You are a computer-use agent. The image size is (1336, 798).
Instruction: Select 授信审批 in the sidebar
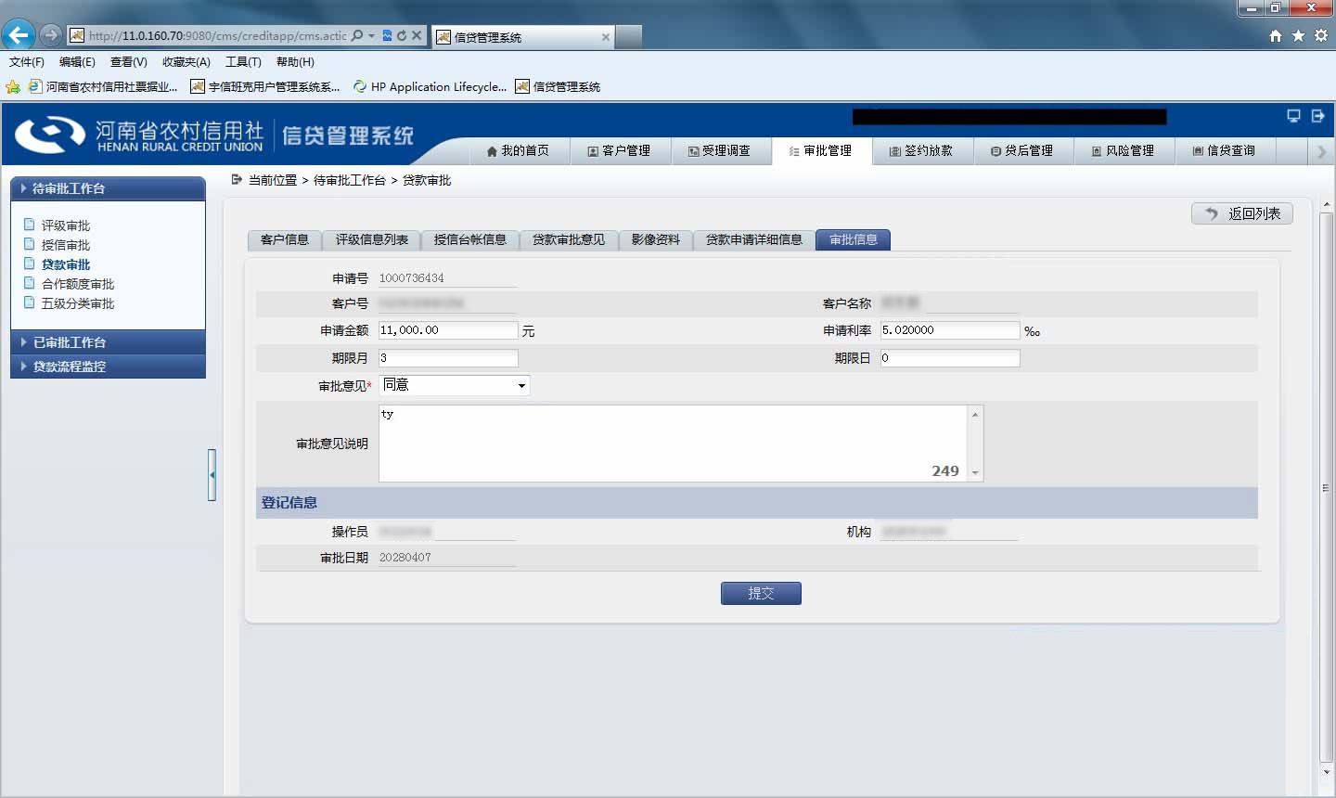(x=66, y=245)
